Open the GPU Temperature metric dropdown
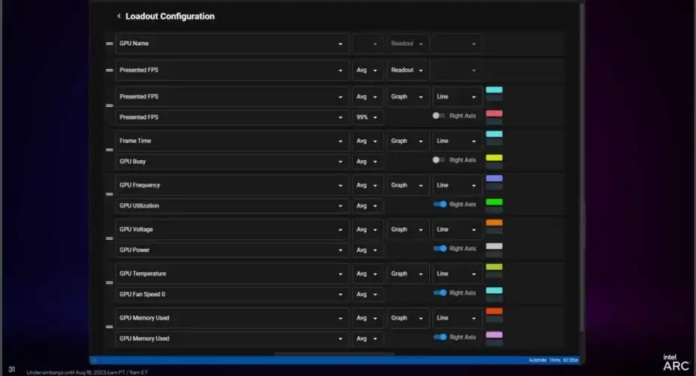Screen dimensions: 696x376 [x=231, y=274]
